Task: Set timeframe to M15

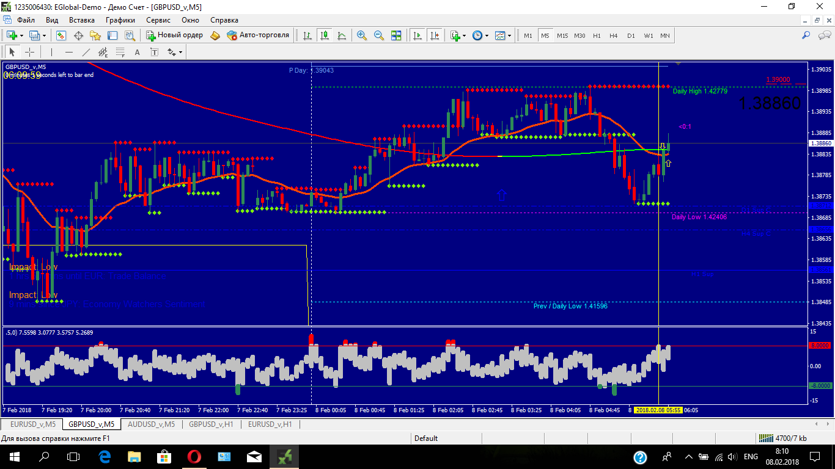Action: (562, 35)
